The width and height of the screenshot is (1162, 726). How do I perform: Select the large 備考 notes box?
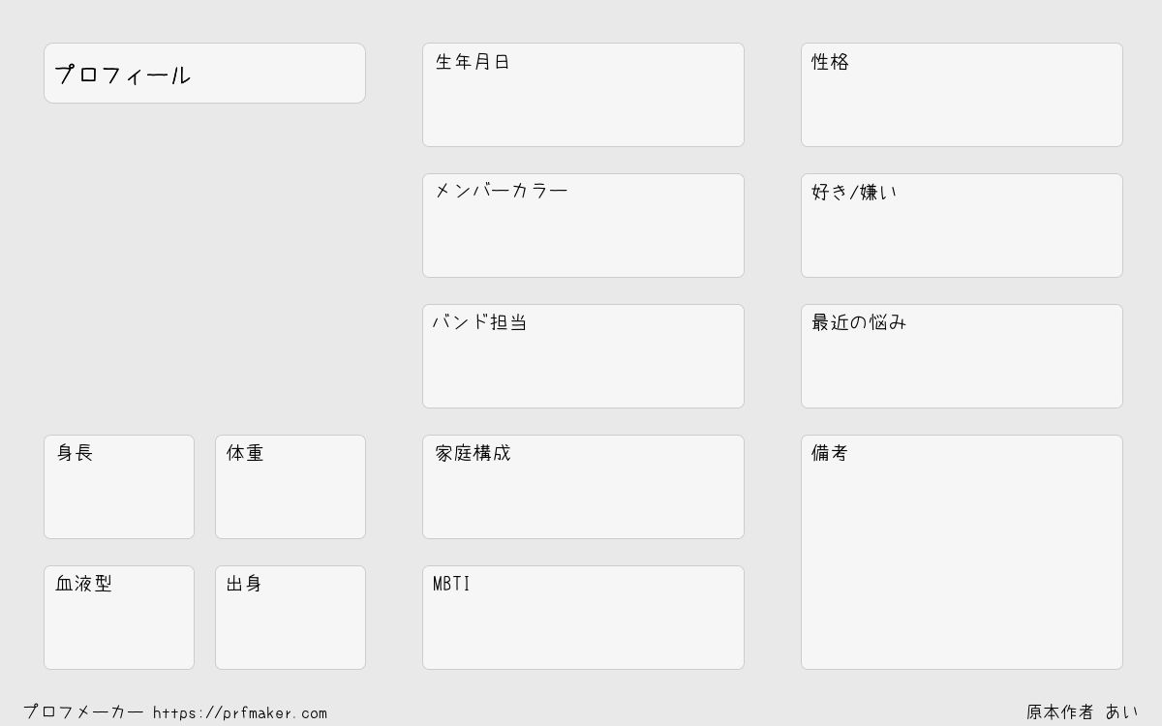click(962, 552)
